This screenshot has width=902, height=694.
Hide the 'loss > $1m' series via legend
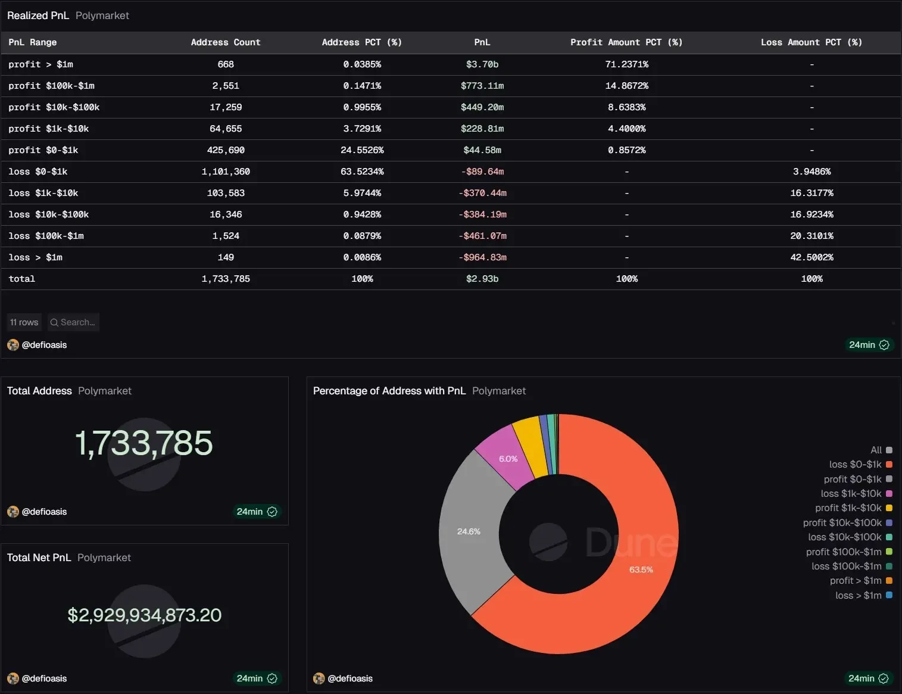(857, 595)
